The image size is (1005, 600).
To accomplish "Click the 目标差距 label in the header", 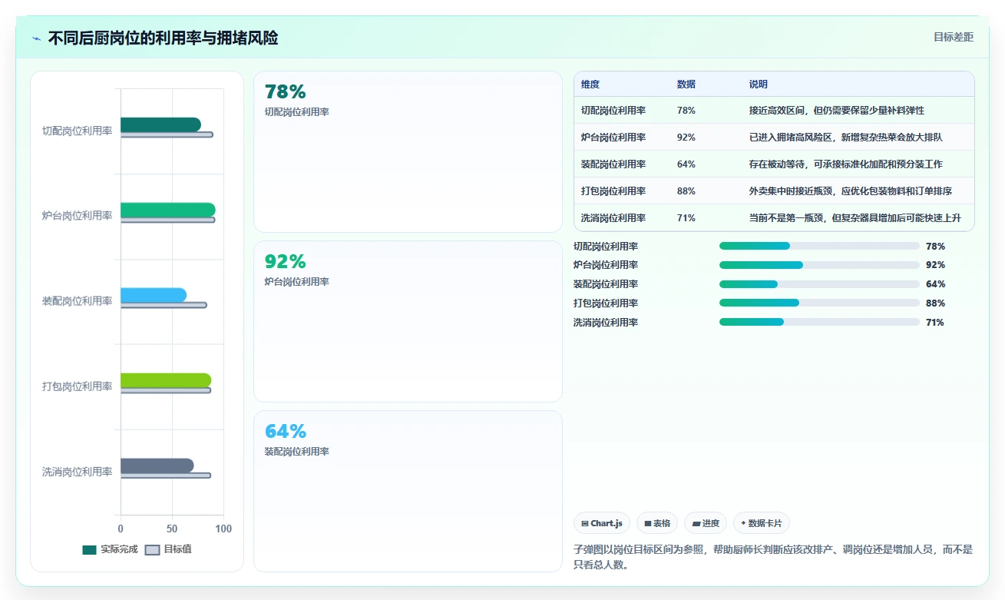I will coord(954,37).
